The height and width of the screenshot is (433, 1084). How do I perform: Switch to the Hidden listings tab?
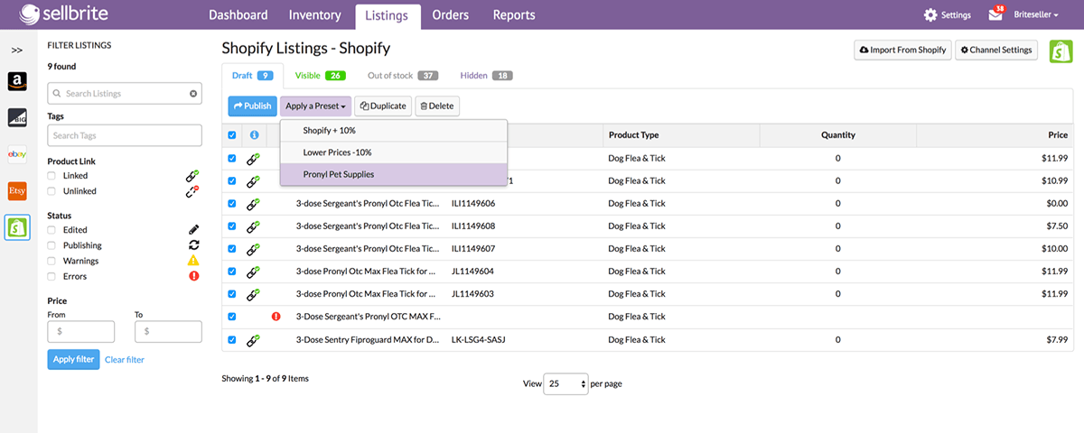pyautogui.click(x=486, y=76)
